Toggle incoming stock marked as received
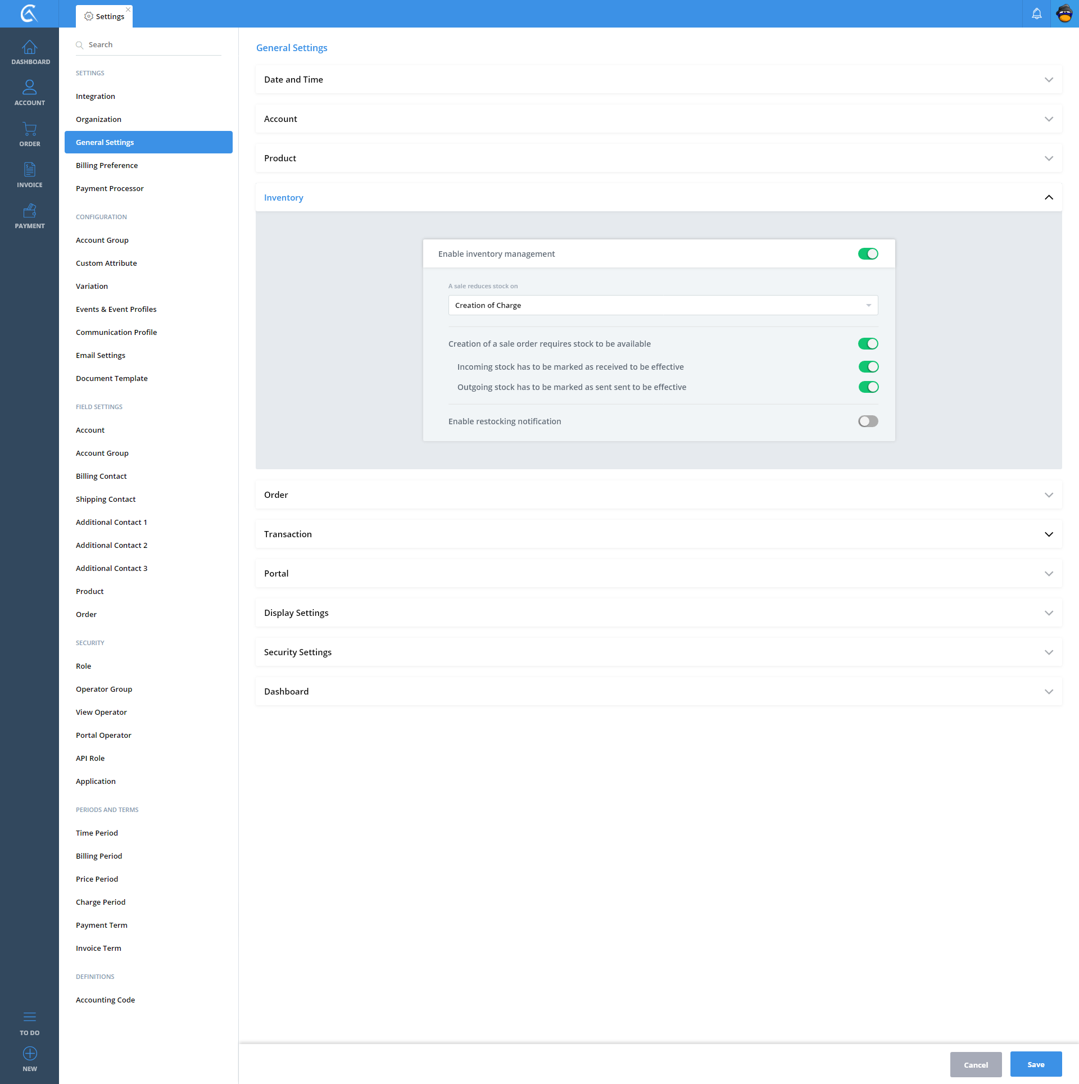1079x1084 pixels. coord(868,367)
